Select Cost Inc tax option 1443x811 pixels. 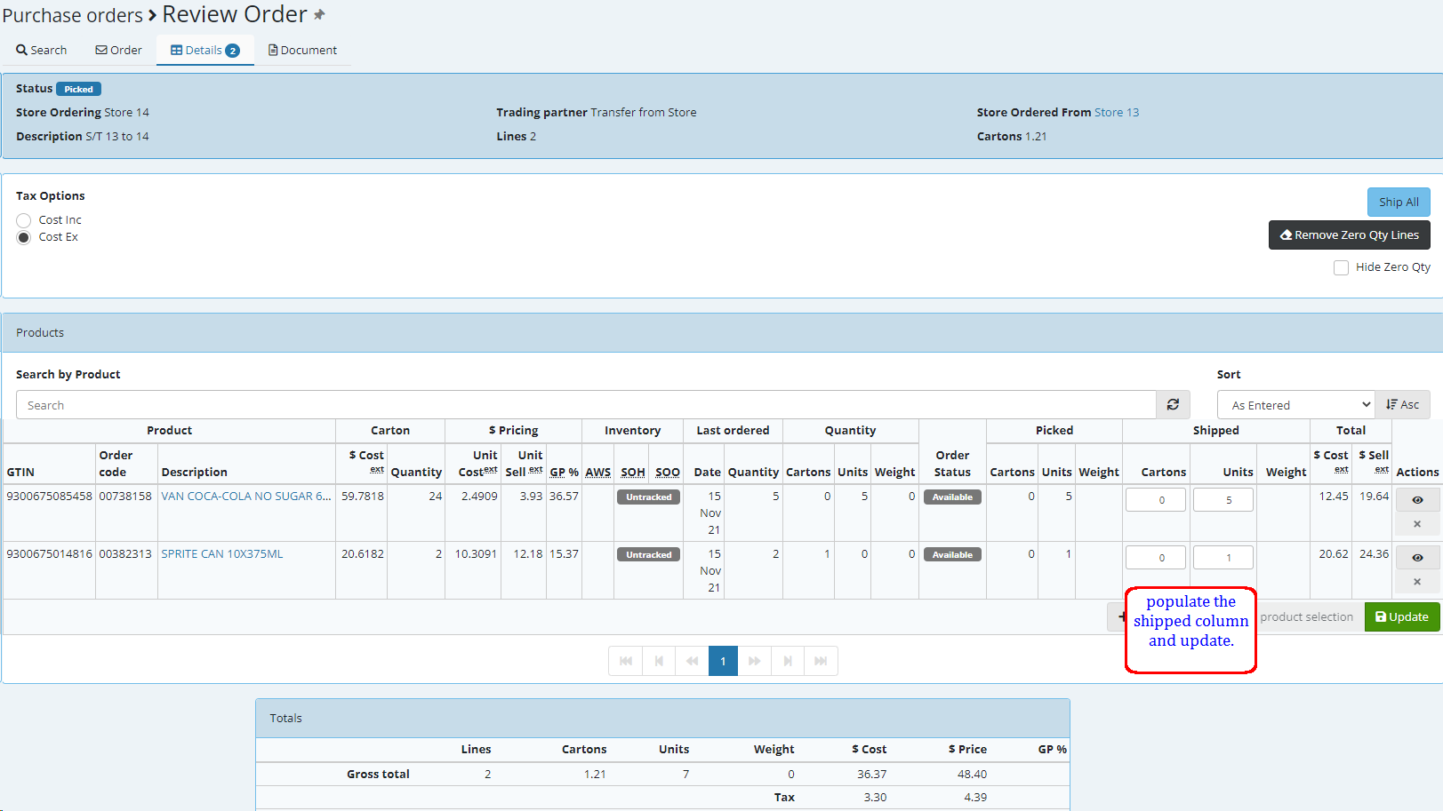point(24,220)
